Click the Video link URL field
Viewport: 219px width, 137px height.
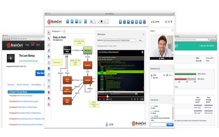(x=119, y=40)
